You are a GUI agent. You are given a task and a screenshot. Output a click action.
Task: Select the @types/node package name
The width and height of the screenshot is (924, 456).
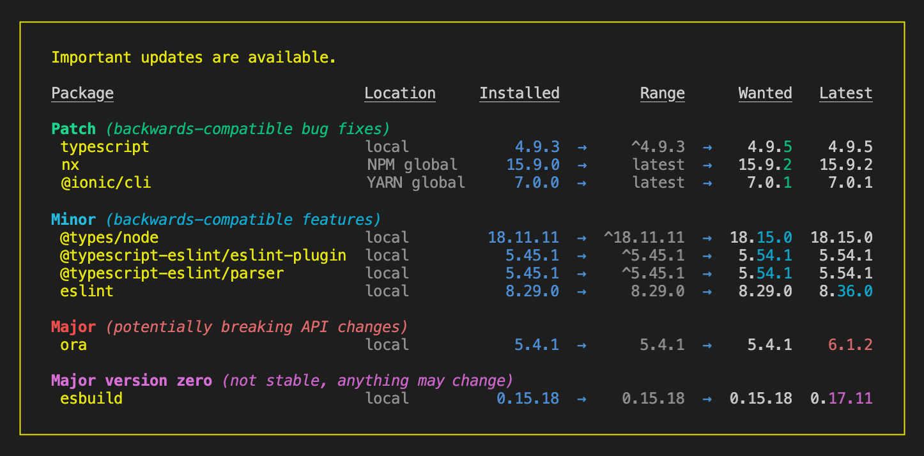112,237
